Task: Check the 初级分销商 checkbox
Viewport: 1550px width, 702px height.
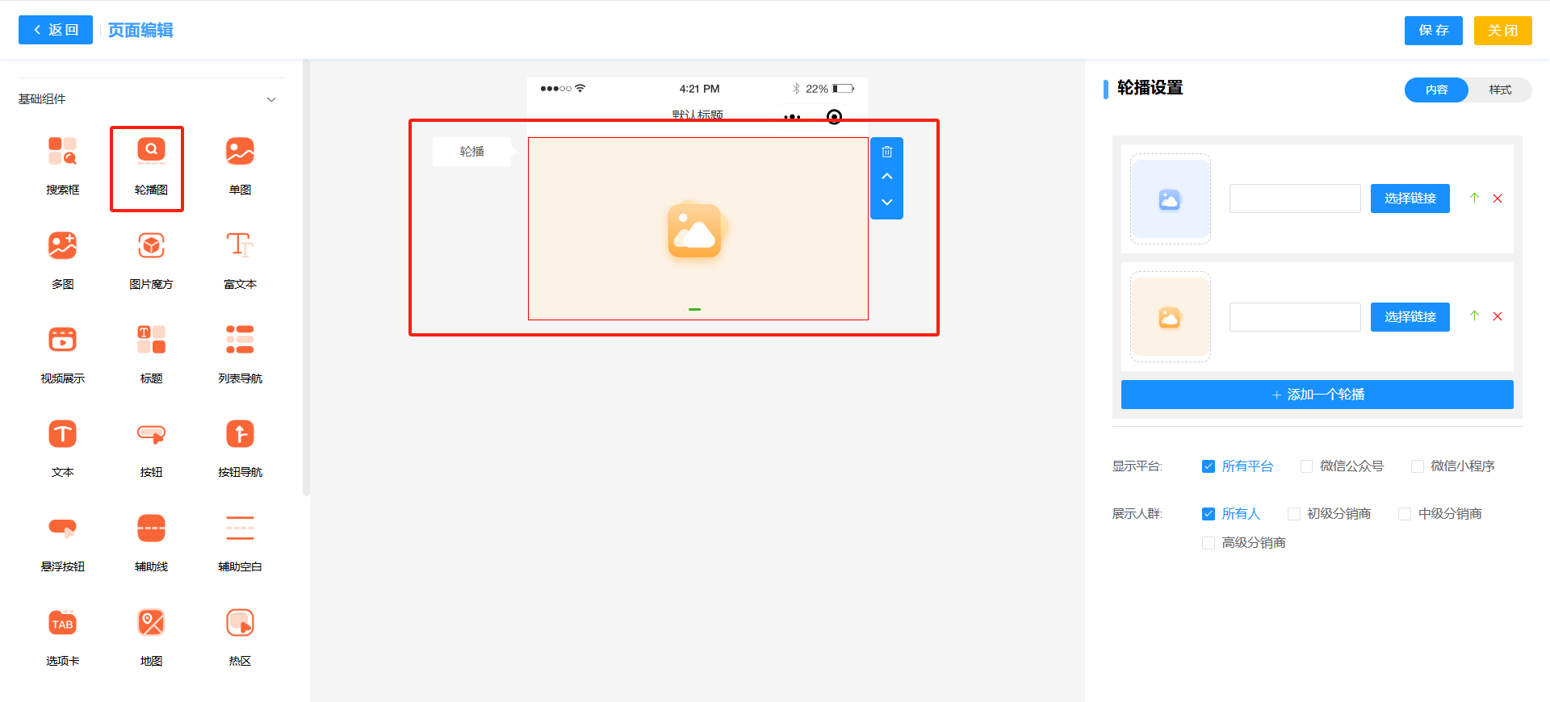Action: click(x=1293, y=514)
